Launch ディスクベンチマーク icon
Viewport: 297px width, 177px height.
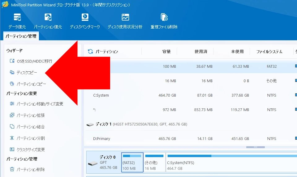(x=85, y=17)
